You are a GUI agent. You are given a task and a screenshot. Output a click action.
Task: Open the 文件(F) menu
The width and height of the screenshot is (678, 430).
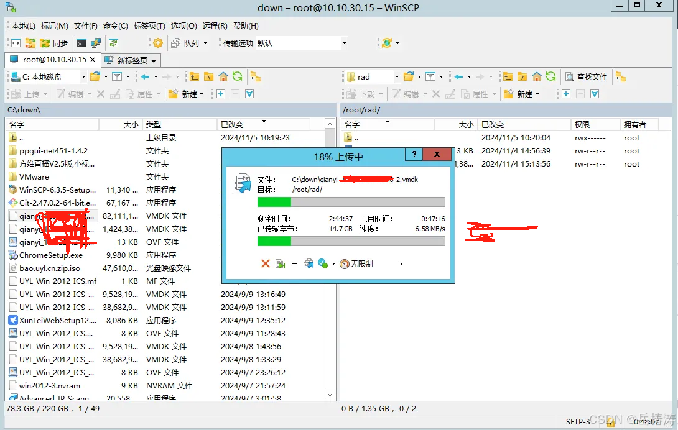coord(86,26)
